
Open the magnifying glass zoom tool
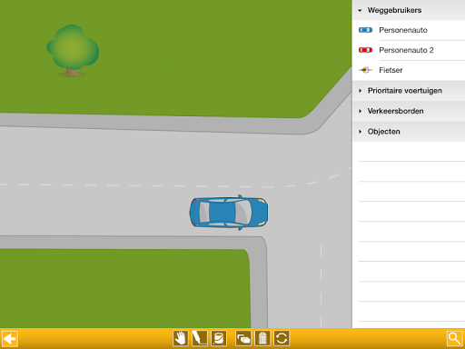tap(454, 338)
